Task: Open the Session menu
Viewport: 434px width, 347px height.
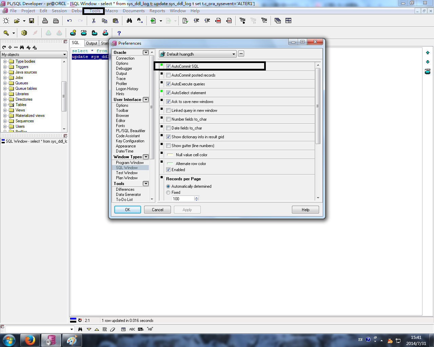Action: click(59, 11)
